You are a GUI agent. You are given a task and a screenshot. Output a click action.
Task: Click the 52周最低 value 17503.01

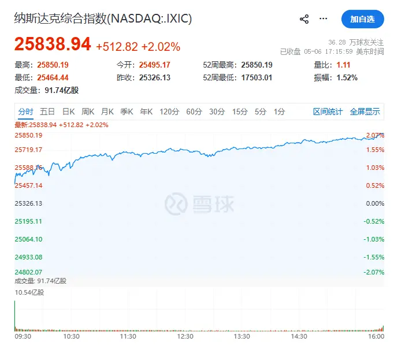point(257,77)
